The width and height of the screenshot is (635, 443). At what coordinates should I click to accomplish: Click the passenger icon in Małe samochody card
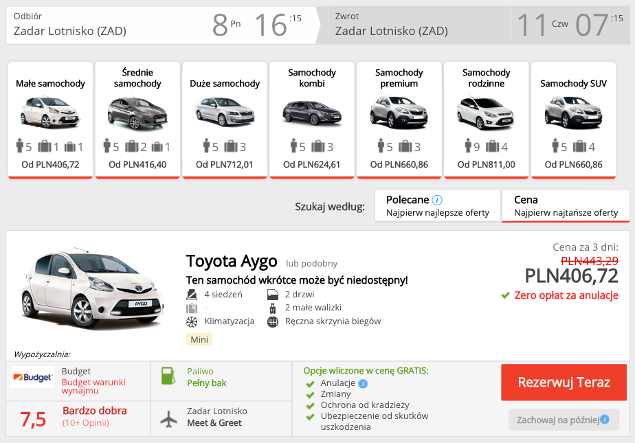point(19,146)
